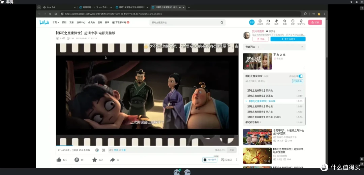Open a new browser tab
The height and width of the screenshot is (175, 364).
pos(189,7)
